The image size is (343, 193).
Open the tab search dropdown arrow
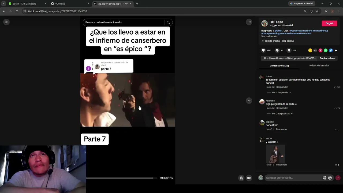[3, 4]
